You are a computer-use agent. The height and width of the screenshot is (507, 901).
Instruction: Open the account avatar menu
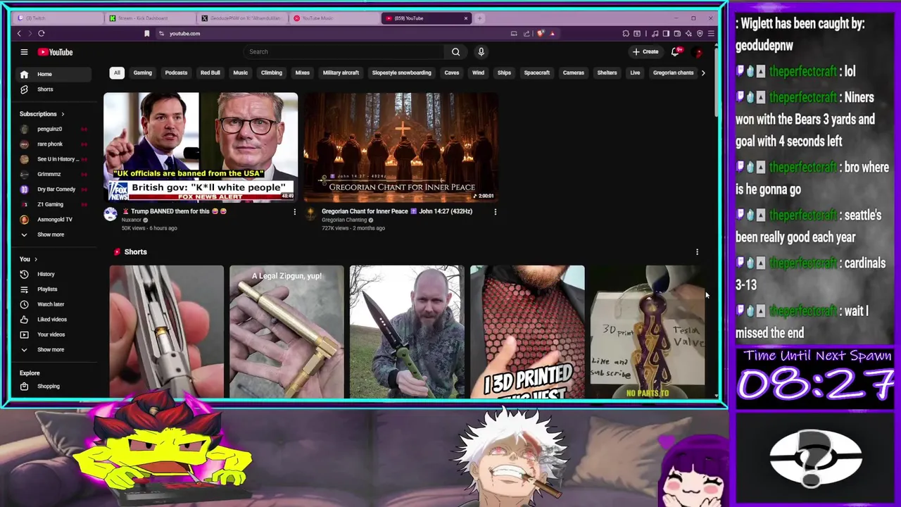coord(698,52)
